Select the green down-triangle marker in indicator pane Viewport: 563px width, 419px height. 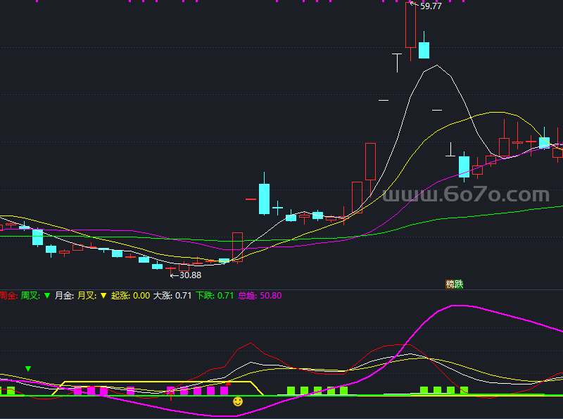click(x=28, y=369)
